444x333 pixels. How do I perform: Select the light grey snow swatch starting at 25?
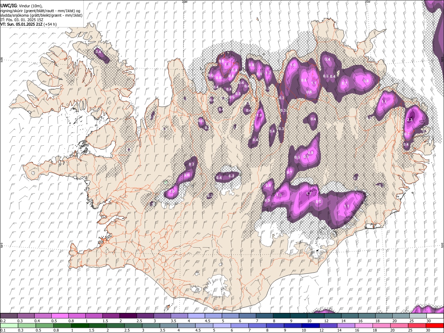click(x=418, y=316)
